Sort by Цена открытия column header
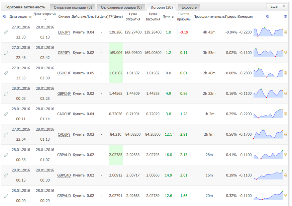The width and height of the screenshot is (292, 206). pyautogui.click(x=133, y=17)
